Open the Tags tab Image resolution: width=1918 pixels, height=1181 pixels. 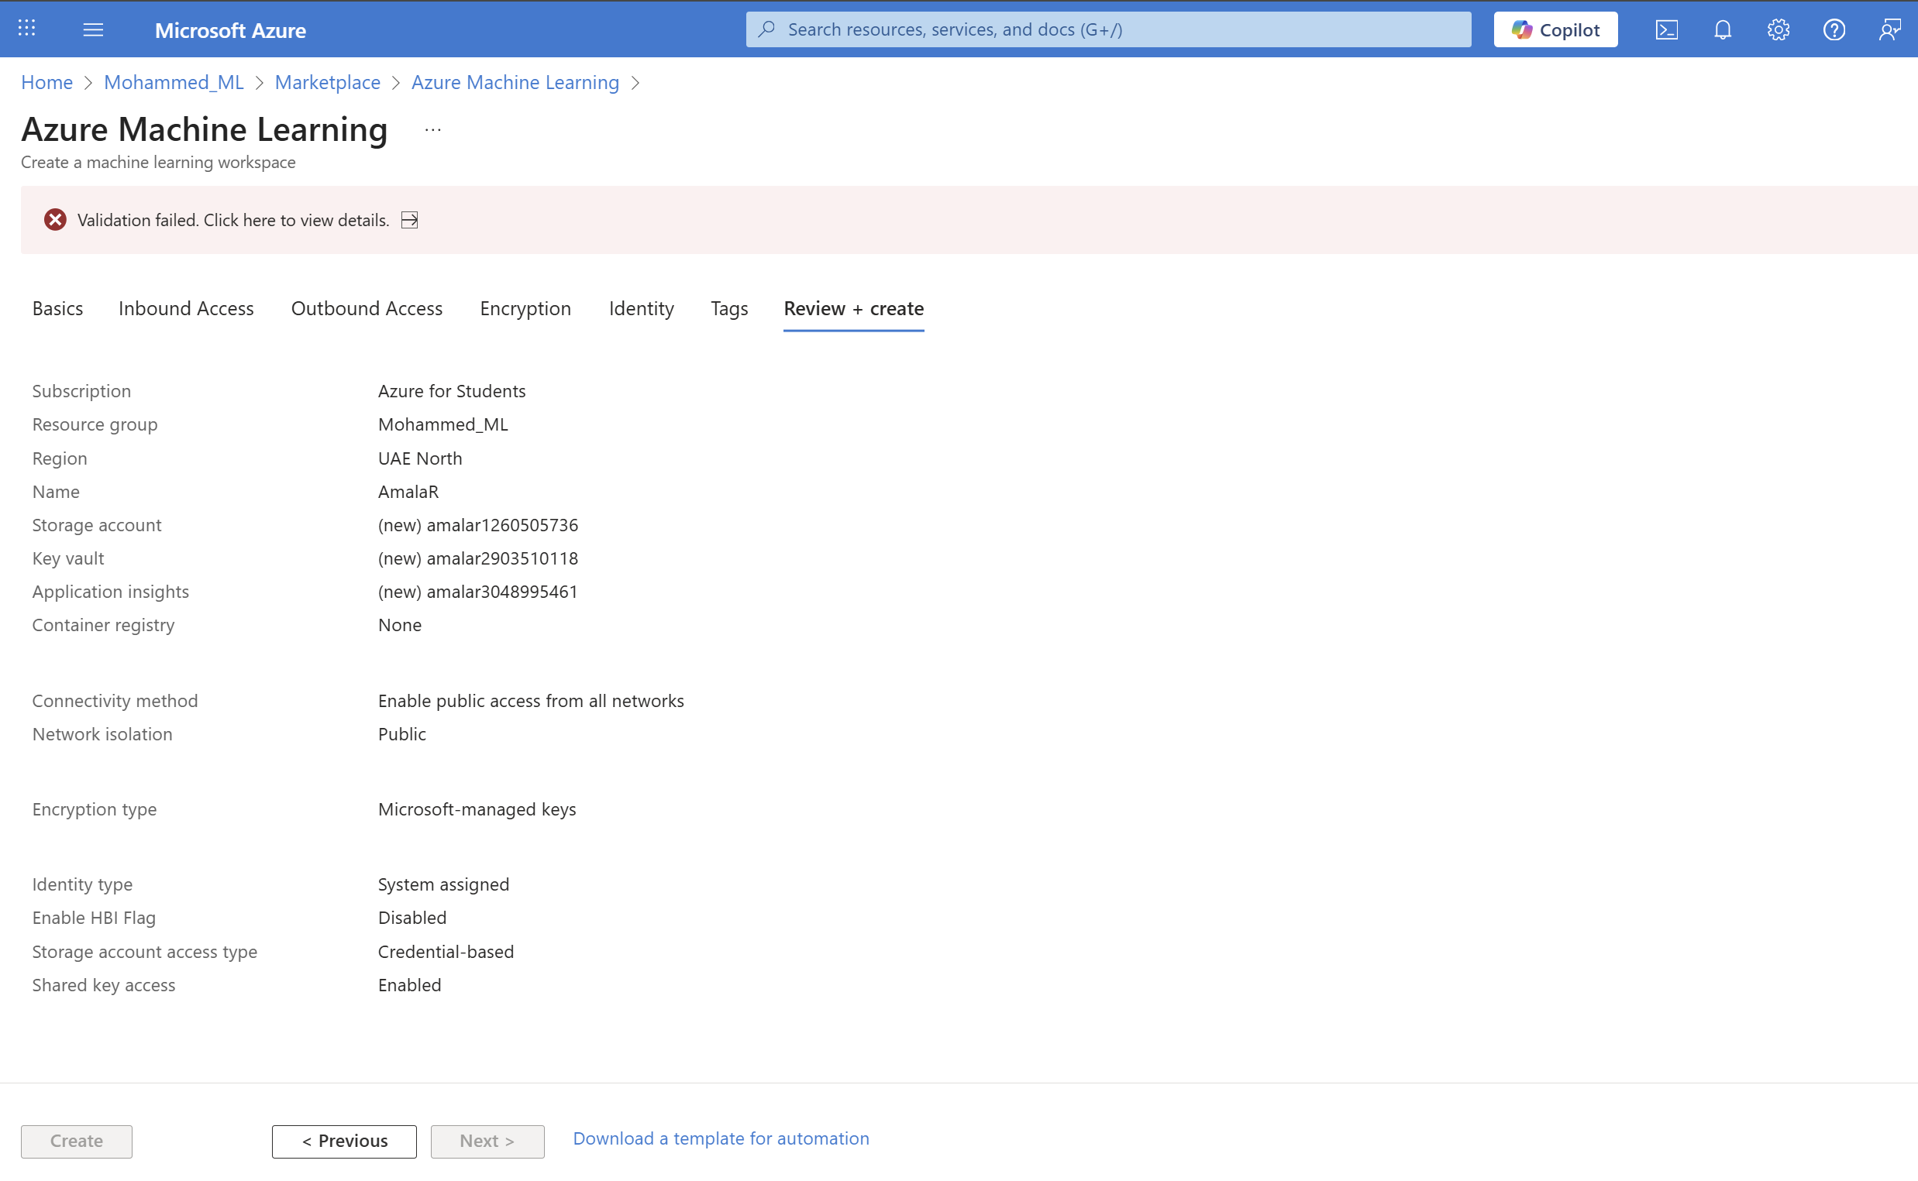click(x=729, y=308)
